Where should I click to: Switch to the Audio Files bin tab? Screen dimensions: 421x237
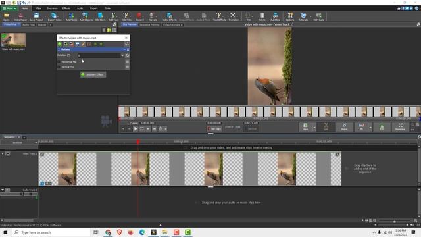28,25
